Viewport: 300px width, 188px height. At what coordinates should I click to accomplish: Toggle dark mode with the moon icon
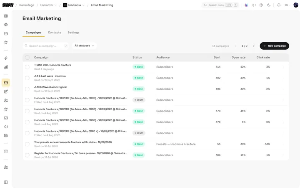coord(269,5)
